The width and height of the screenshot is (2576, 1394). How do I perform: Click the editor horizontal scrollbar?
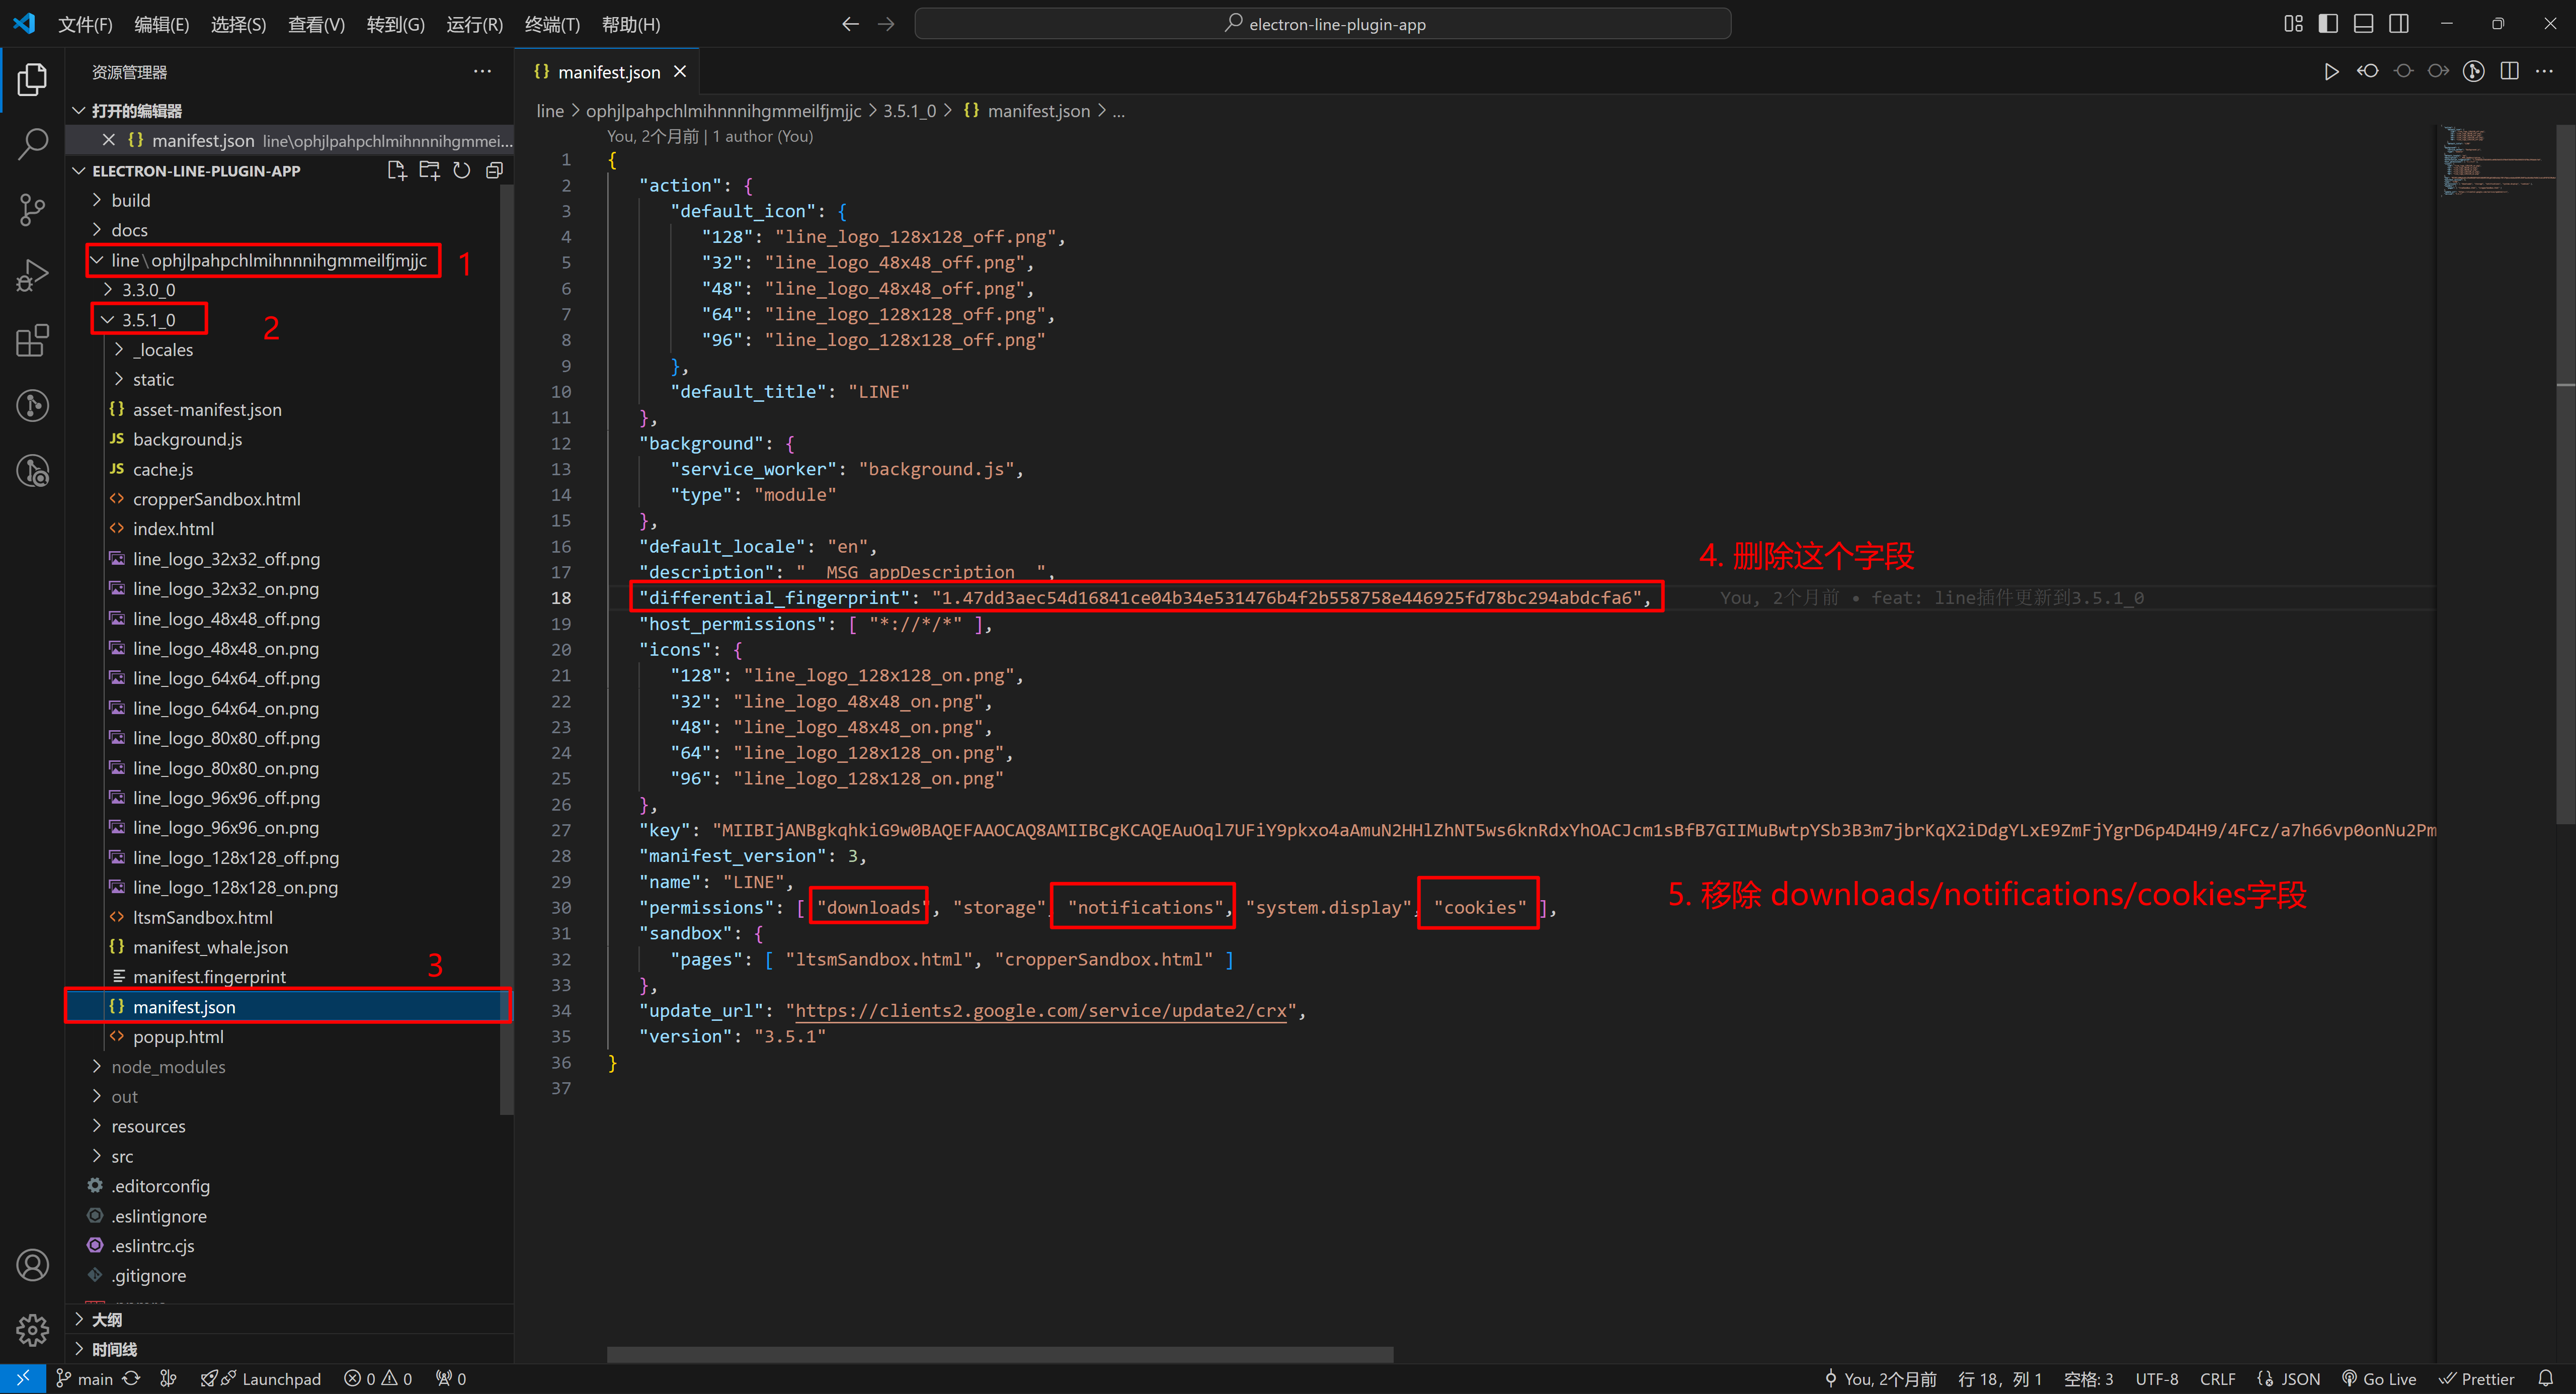point(1000,1355)
